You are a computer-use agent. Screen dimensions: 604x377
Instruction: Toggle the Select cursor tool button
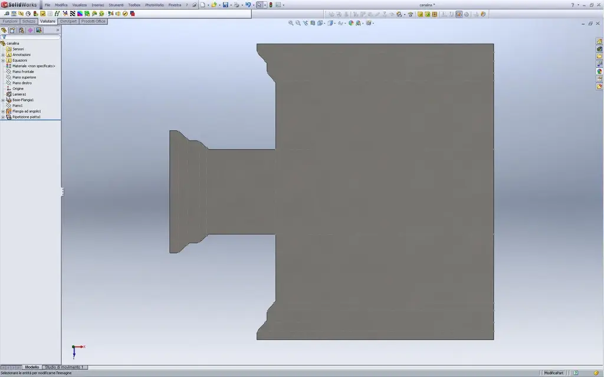[260, 5]
